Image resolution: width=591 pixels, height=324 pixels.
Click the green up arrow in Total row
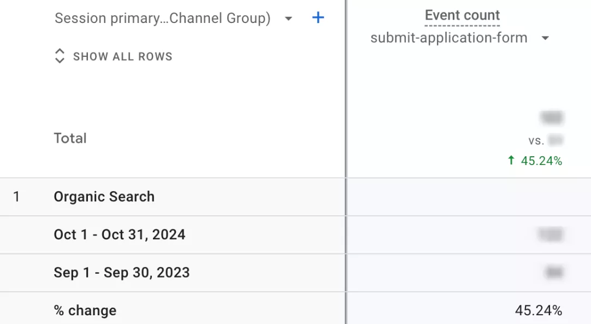511,161
